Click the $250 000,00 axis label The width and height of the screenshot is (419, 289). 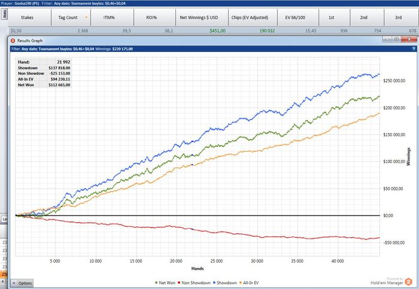(394, 81)
